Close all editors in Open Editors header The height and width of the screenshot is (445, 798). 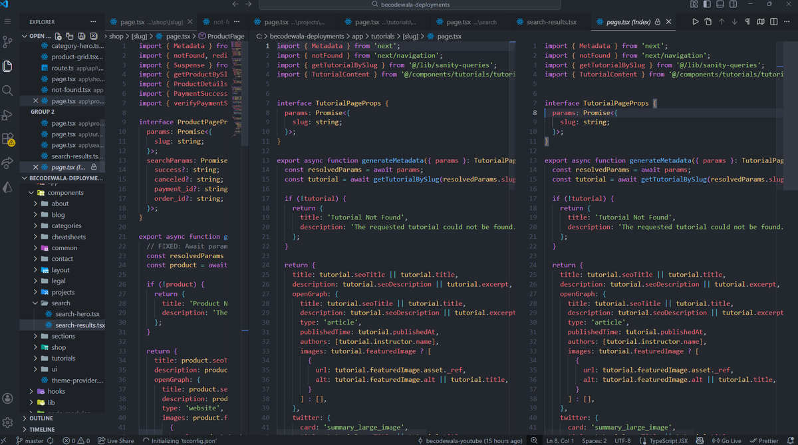coord(93,36)
